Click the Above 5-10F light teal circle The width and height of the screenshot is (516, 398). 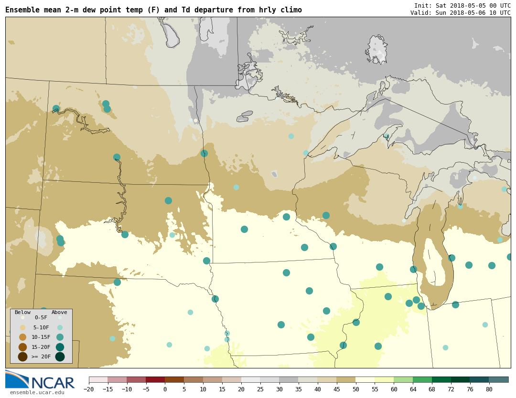60,327
